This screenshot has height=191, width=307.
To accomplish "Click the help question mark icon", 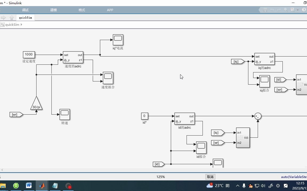I will pyautogui.click(x=304, y=10).
